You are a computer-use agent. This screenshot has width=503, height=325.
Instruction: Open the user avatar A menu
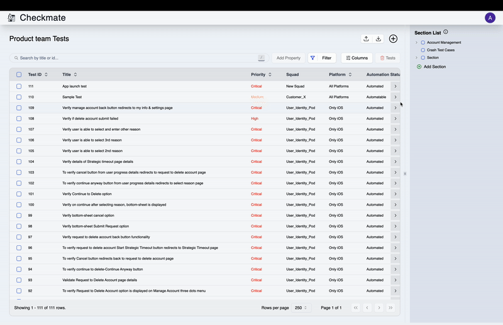pyautogui.click(x=490, y=18)
